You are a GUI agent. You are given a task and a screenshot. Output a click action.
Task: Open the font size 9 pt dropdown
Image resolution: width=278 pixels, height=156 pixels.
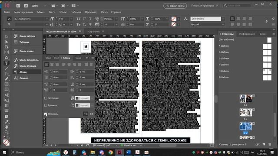[x=71, y=19]
